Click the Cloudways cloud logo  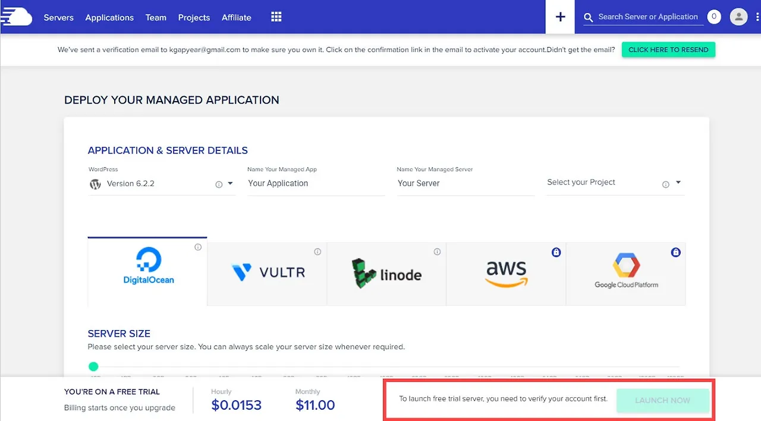click(15, 17)
